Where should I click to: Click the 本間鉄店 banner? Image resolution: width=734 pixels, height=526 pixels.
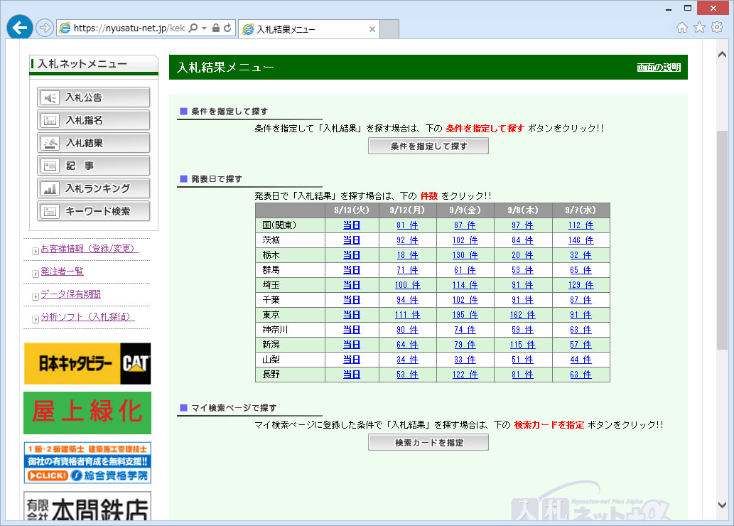pos(87,507)
